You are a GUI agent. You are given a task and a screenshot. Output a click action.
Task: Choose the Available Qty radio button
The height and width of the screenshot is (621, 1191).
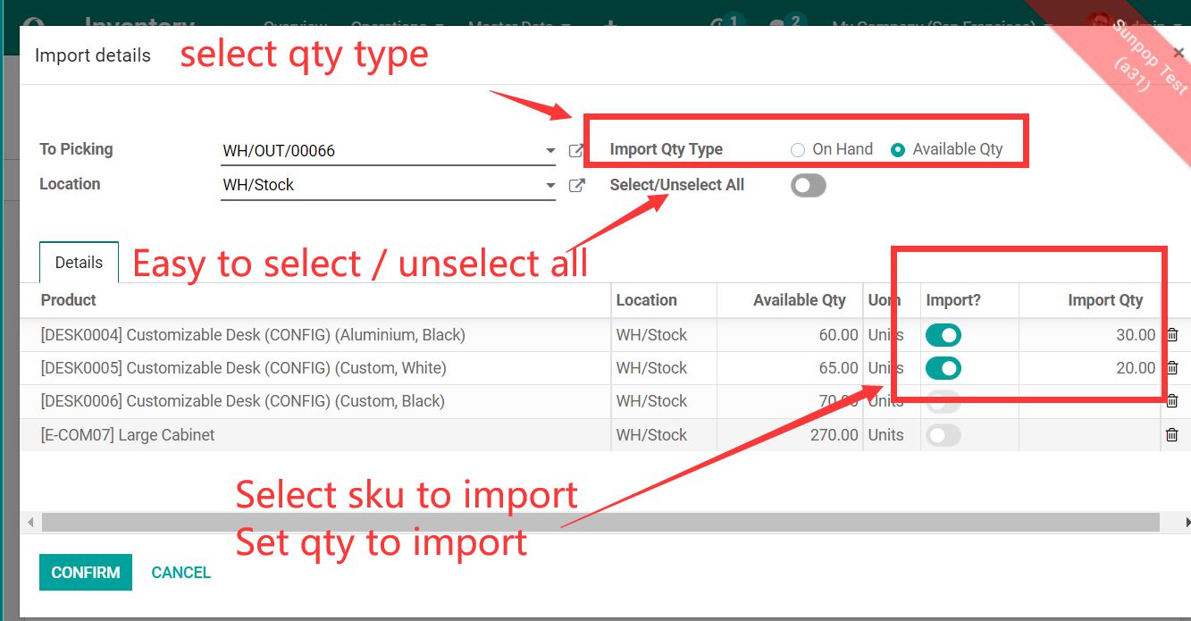[898, 150]
